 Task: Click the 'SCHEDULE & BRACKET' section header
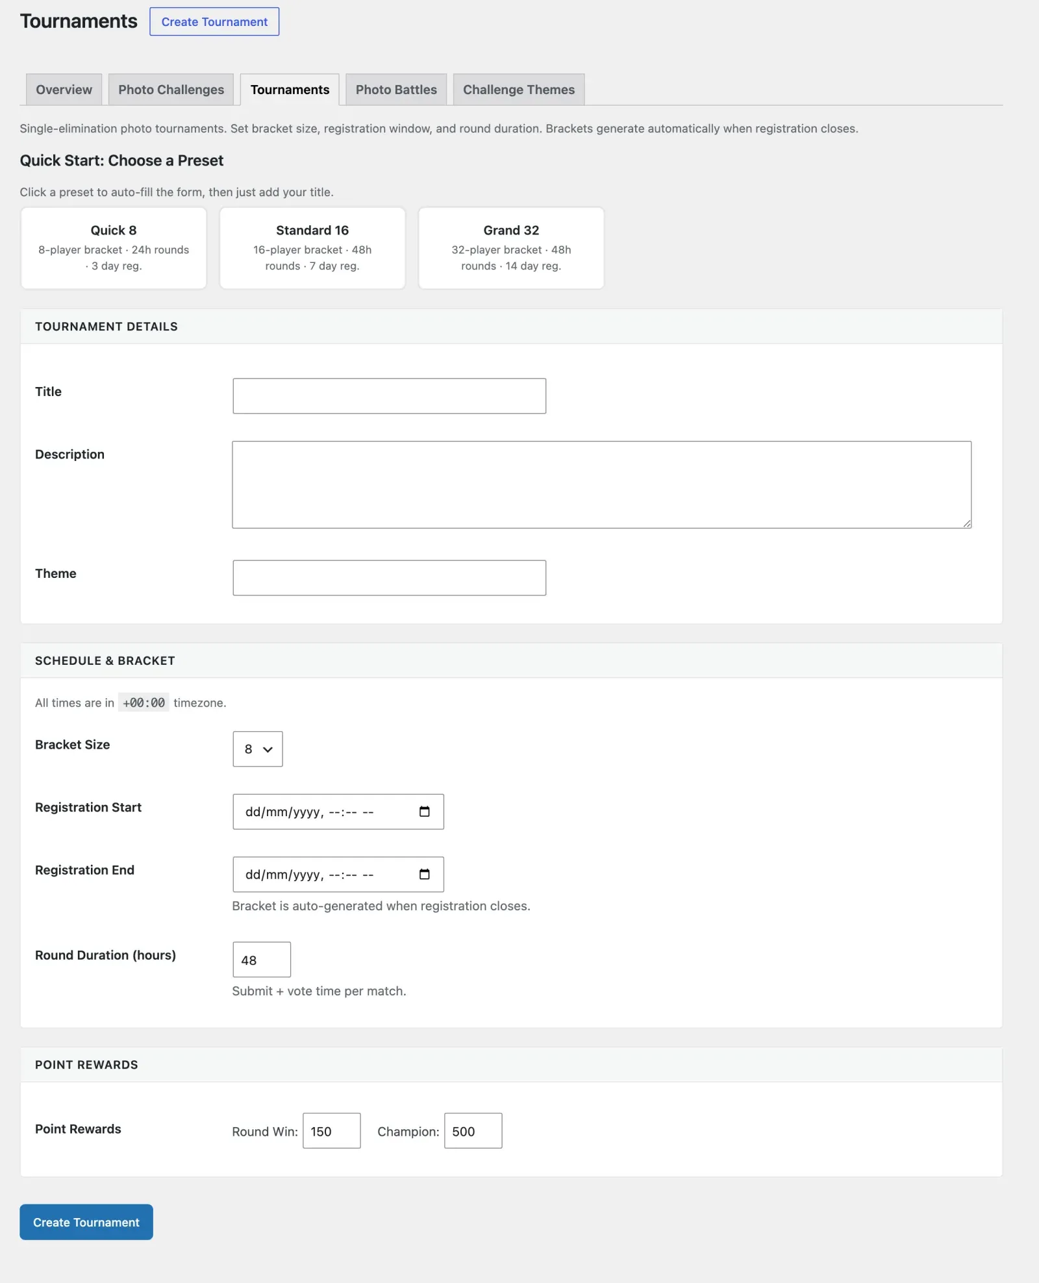[x=105, y=661]
